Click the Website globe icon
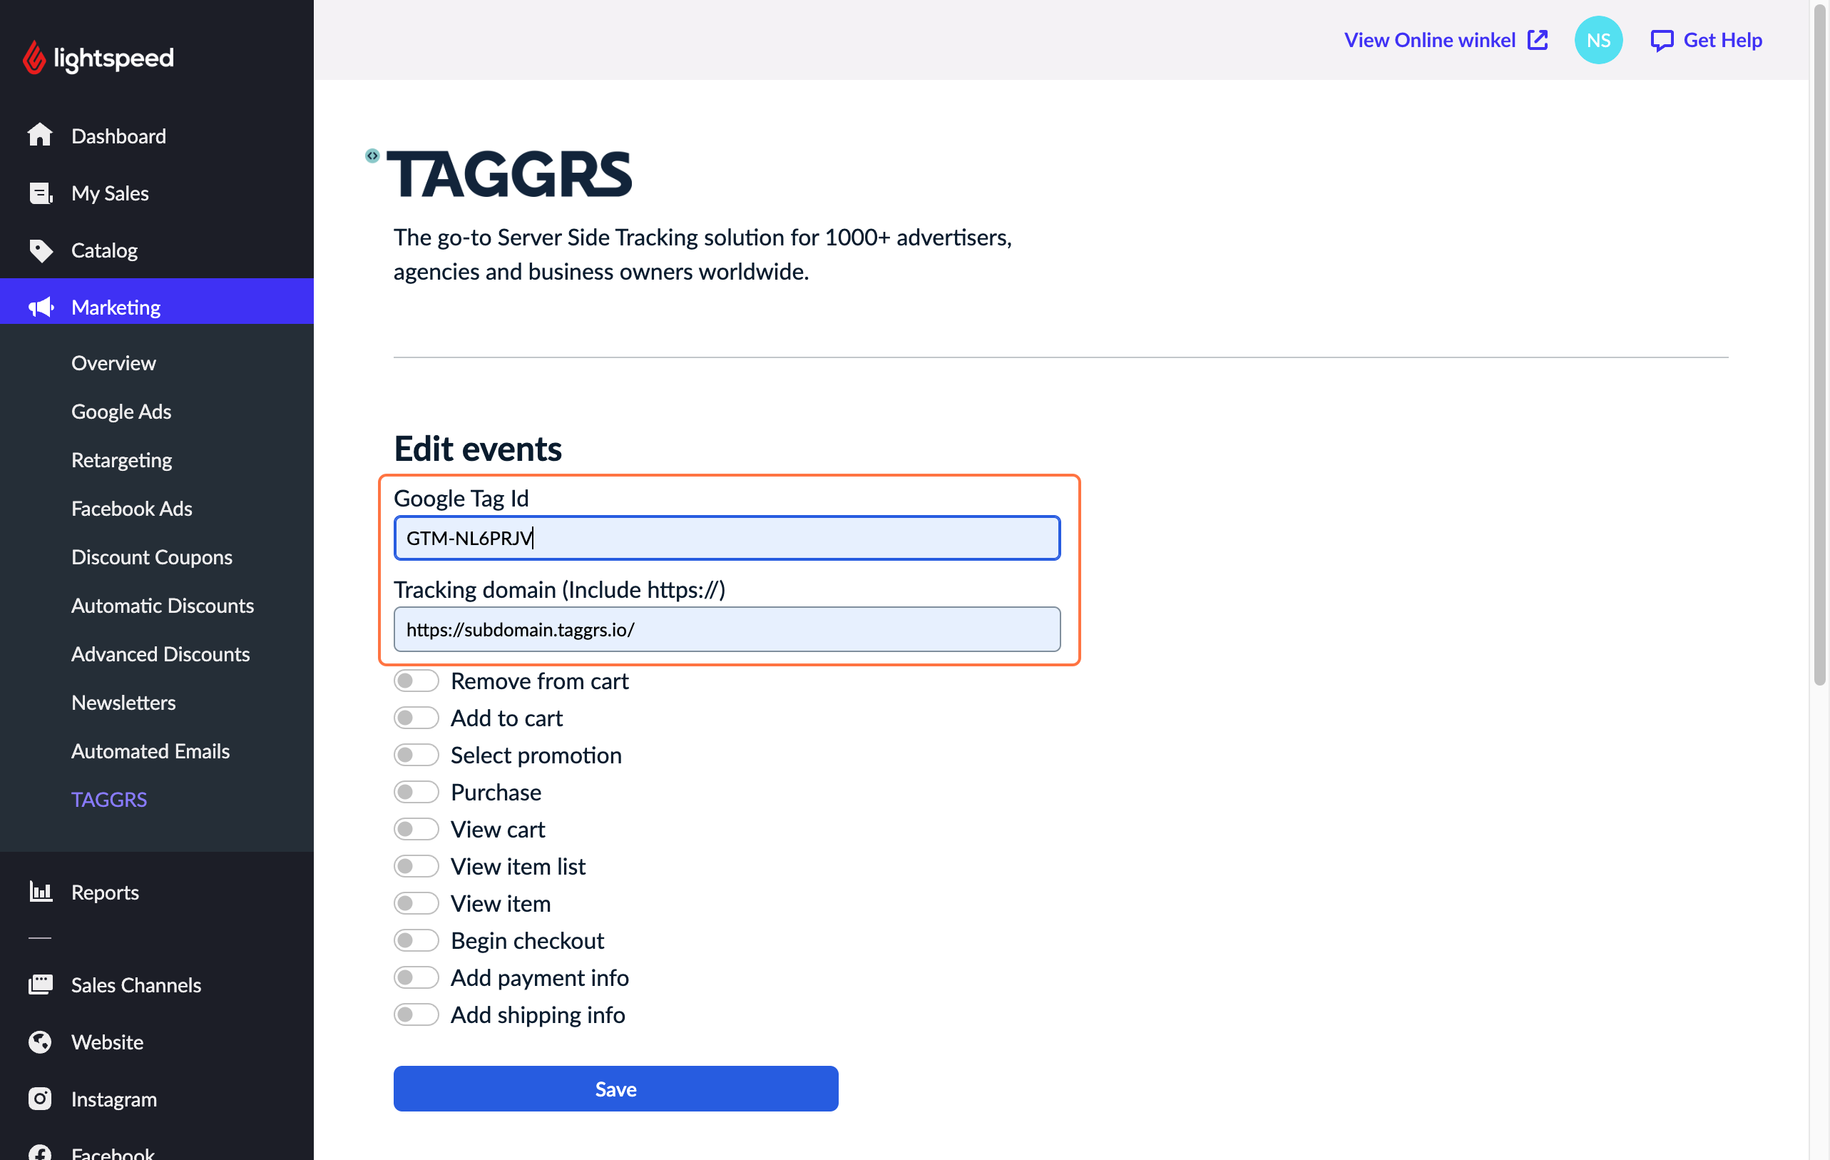 point(40,1042)
